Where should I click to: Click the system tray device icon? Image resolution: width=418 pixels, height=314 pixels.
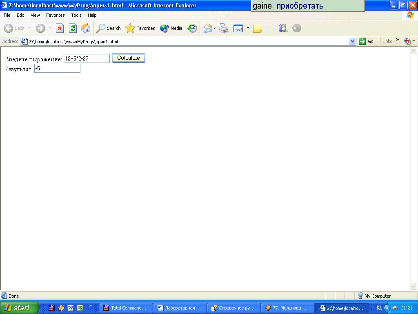[395, 308]
